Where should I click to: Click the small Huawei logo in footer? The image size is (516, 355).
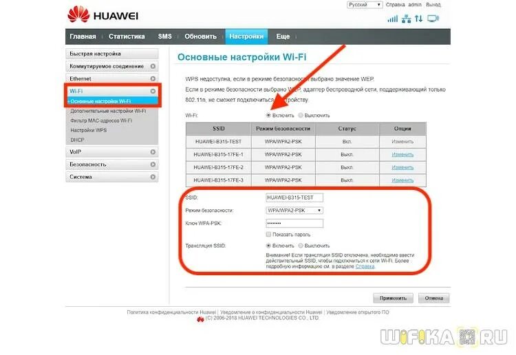click(x=200, y=319)
